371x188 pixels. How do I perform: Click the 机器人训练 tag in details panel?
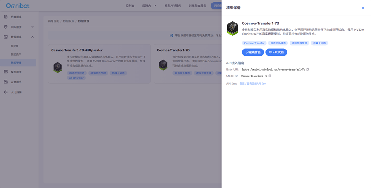320,43
